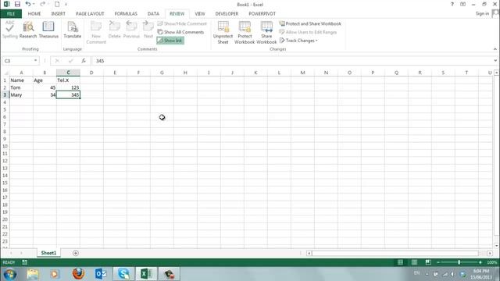Click the Redo icon
500x281 pixels.
(42, 4)
